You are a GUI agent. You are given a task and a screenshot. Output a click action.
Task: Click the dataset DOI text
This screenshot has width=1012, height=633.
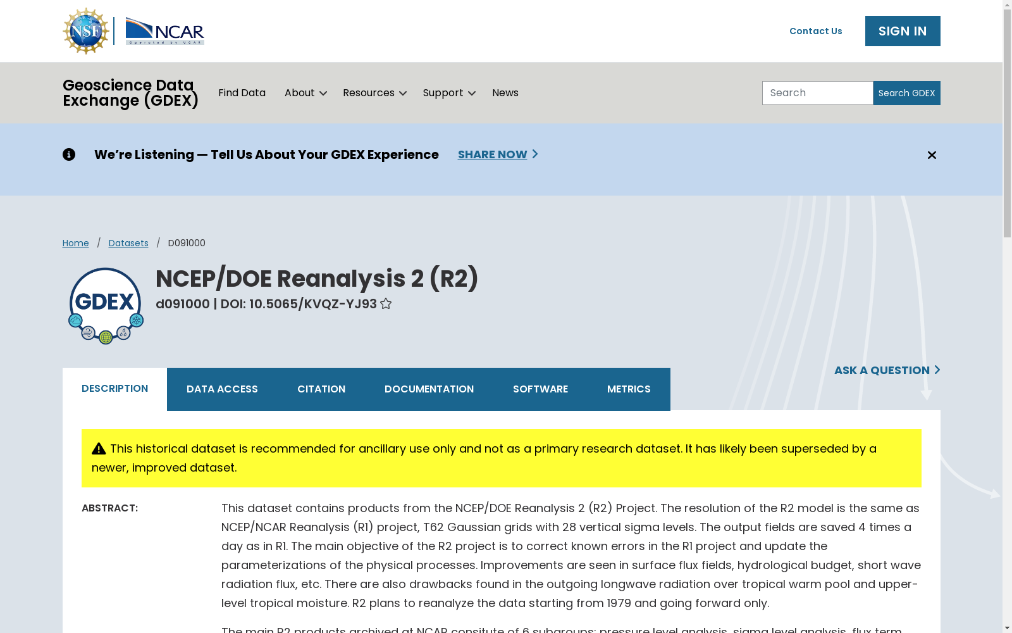[x=299, y=304]
